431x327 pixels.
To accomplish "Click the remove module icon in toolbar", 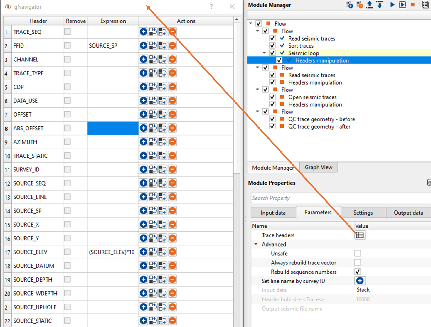I will tap(359, 5).
